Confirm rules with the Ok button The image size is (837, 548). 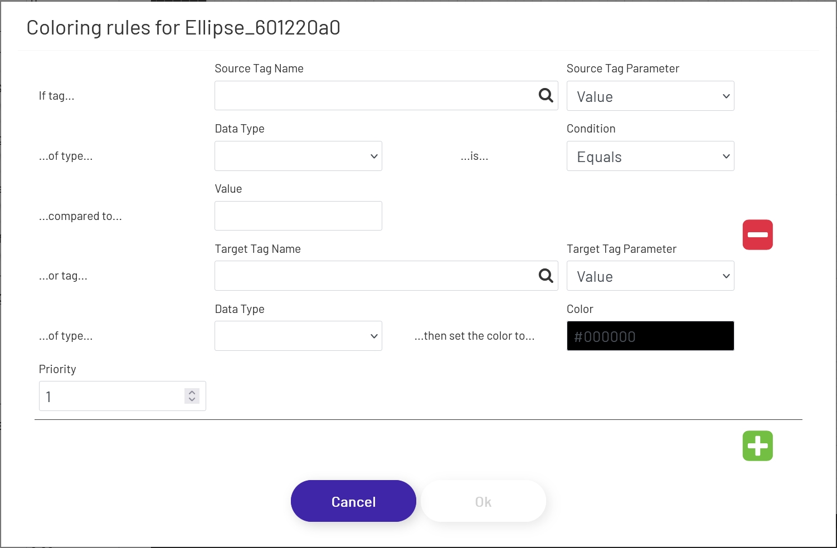(x=483, y=501)
